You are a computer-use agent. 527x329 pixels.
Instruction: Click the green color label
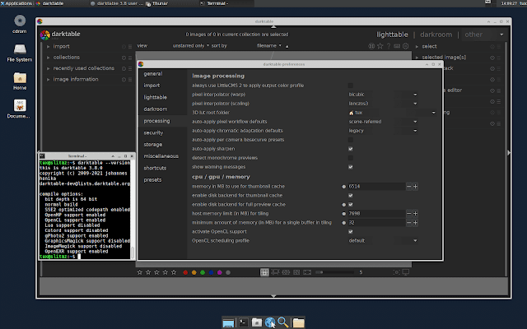203,272
